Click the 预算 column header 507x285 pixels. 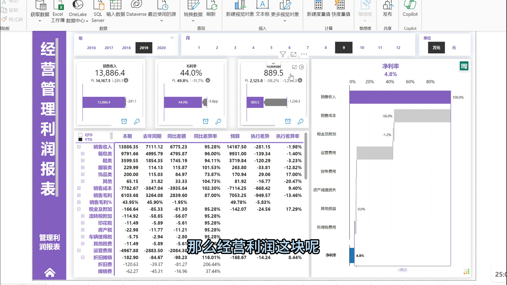coord(235,136)
